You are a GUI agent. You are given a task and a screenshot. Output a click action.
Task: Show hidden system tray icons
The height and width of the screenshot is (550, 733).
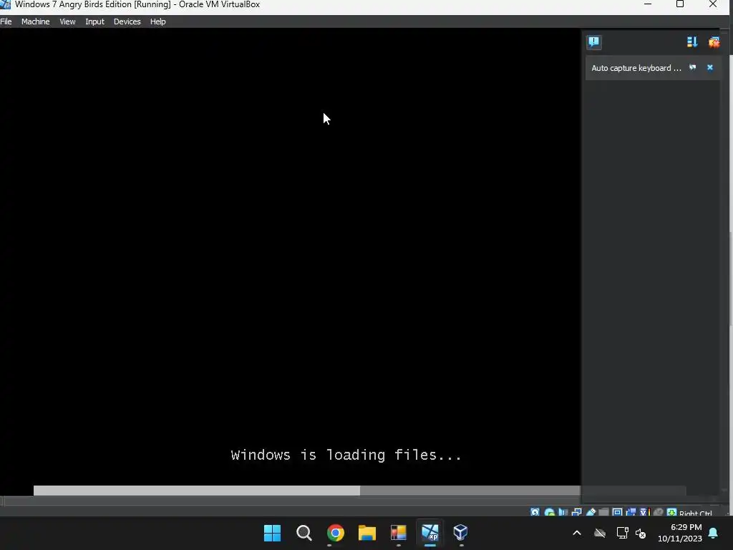click(x=577, y=533)
